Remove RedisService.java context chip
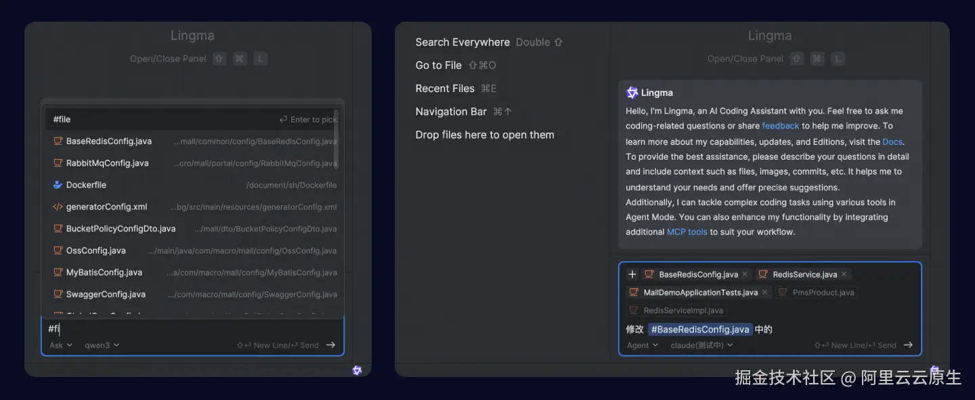The image size is (975, 400). click(x=844, y=274)
